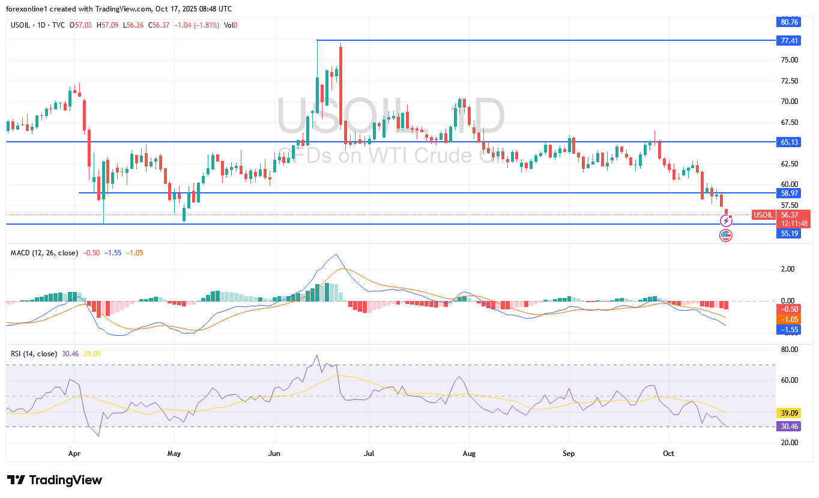Select the 77.41 price level label
The height and width of the screenshot is (498, 819).
point(788,41)
